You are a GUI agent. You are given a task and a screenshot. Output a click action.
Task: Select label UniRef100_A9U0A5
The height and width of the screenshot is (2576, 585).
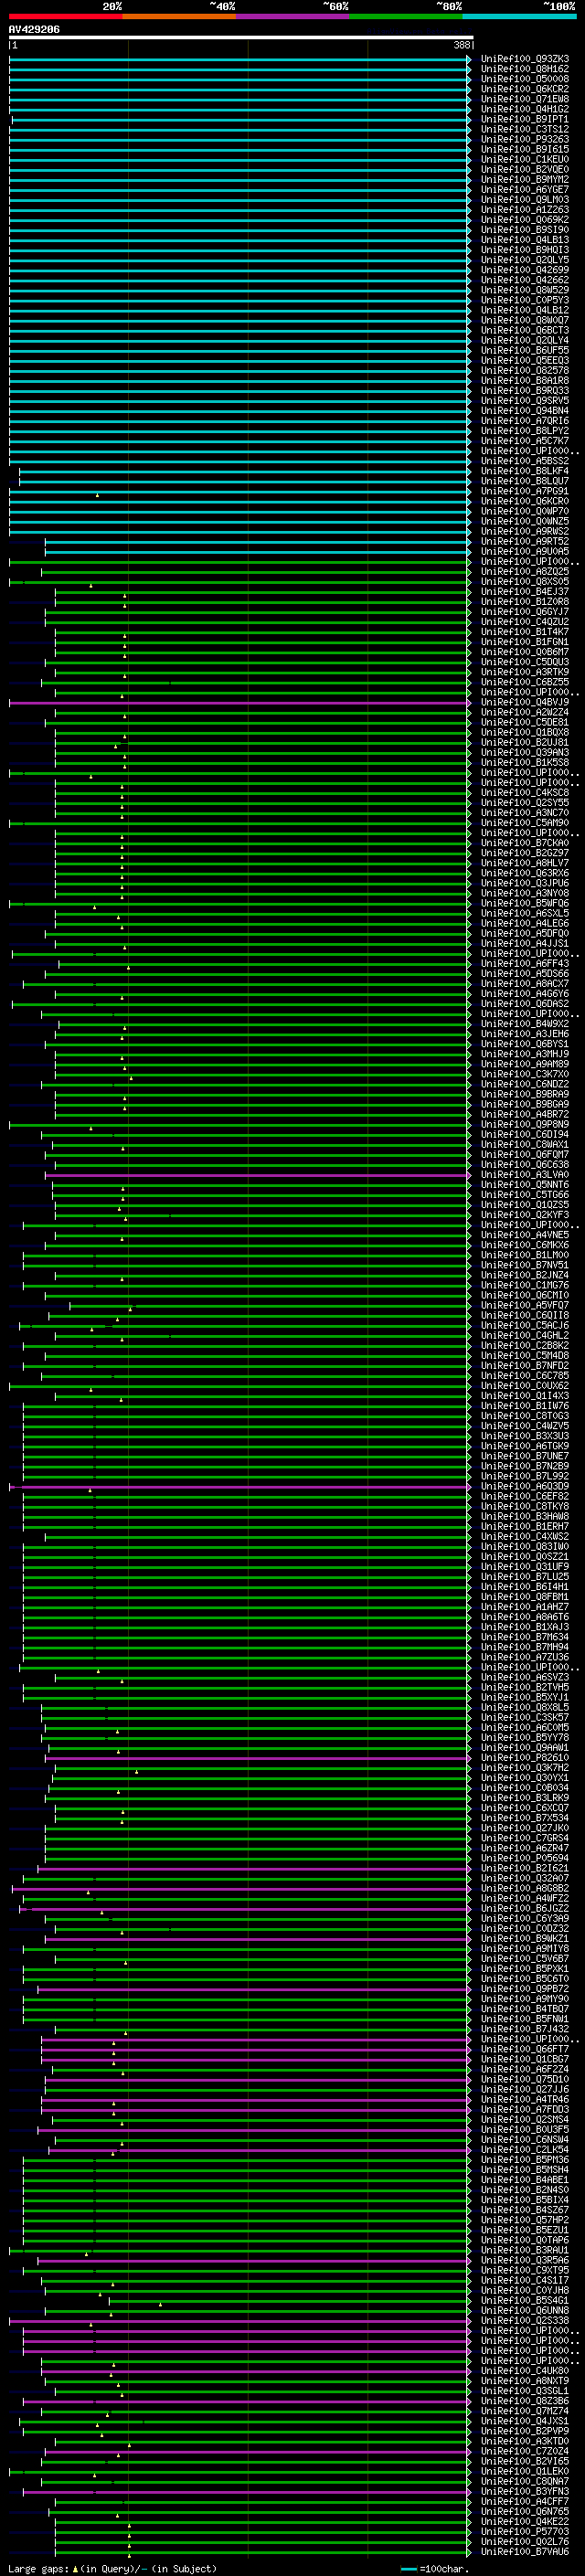tap(525, 552)
